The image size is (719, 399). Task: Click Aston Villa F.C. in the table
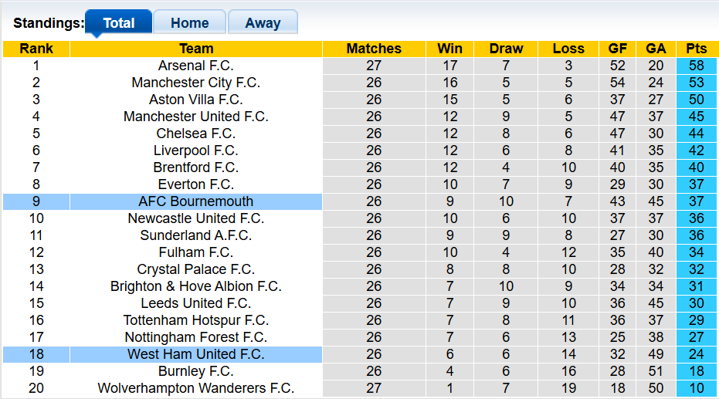195,100
